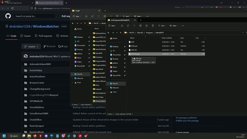Open dvdvideo1234 owner link

(20, 27)
